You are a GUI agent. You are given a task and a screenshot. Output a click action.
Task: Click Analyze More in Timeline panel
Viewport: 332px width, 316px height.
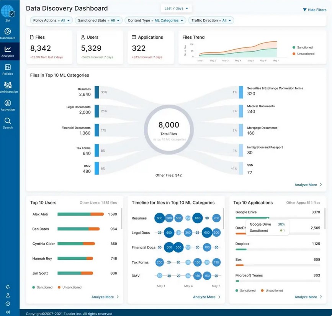[207, 297]
